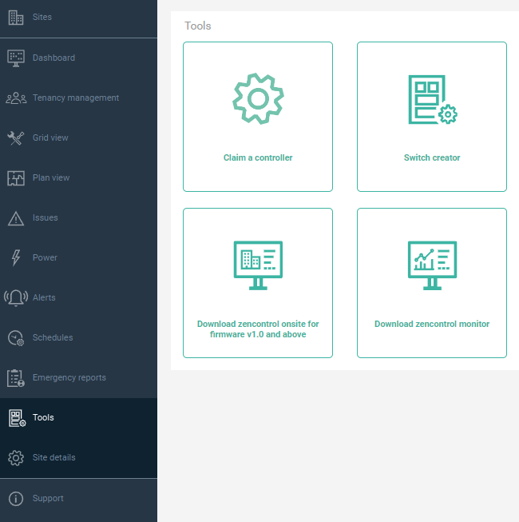Open Emergency reports page

[78, 377]
